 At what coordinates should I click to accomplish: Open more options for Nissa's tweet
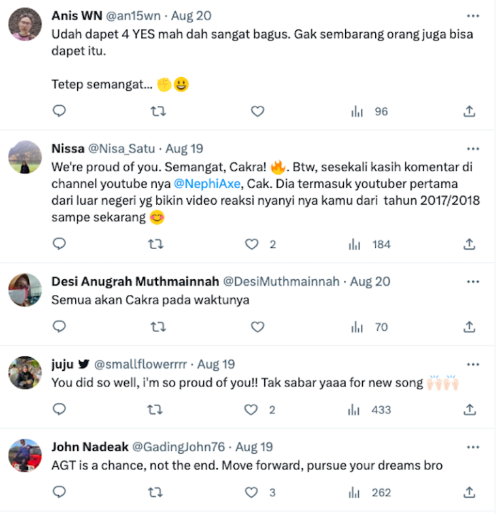tap(473, 149)
